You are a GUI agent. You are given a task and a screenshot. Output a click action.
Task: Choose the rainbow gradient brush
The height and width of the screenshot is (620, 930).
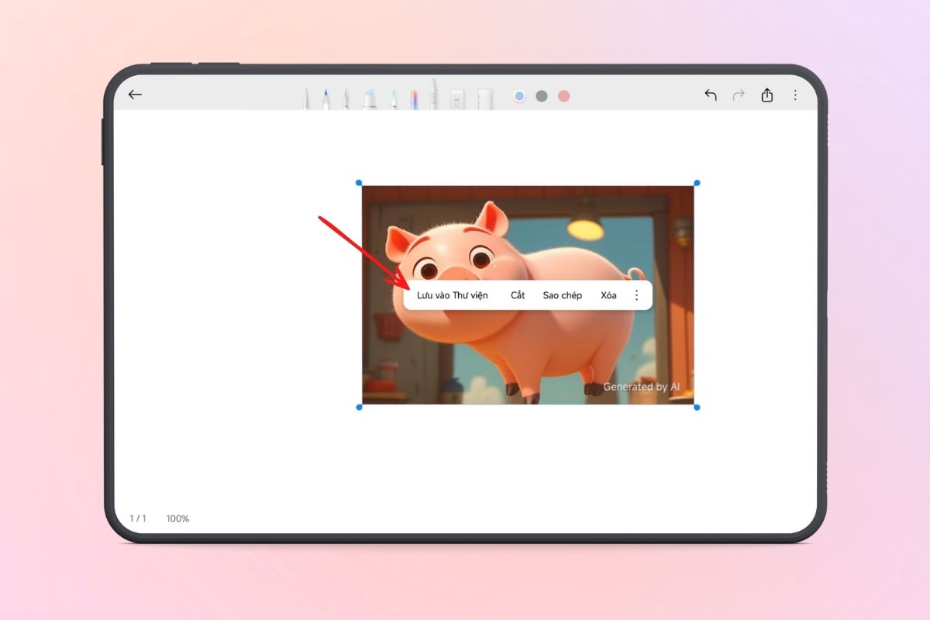pos(415,99)
